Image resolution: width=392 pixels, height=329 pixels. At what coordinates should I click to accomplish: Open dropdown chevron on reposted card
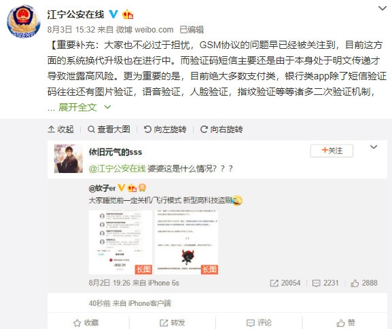click(374, 147)
